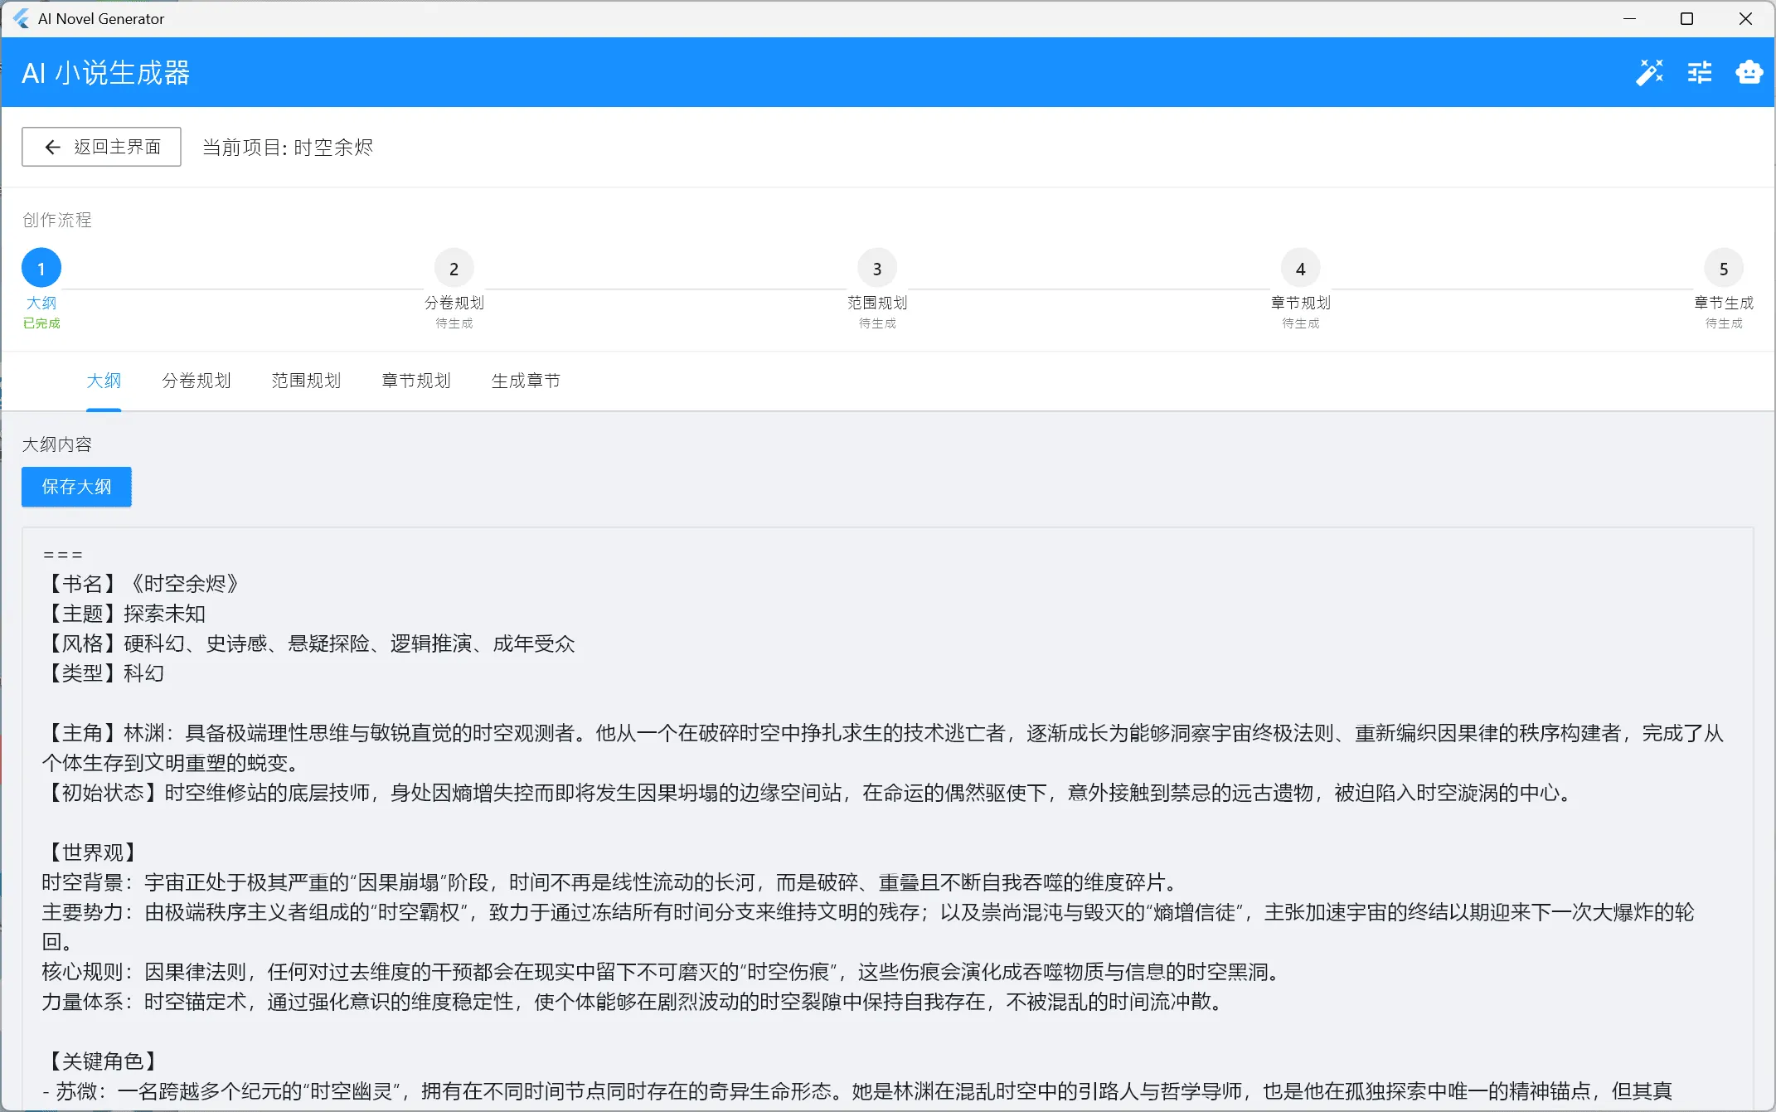Switch to the 范围规划 tab
Image resolution: width=1776 pixels, height=1112 pixels.
(306, 381)
